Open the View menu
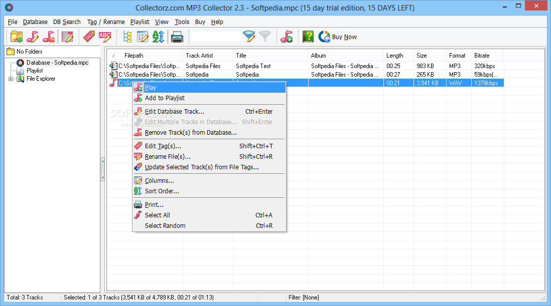Screen dimensions: 551x306 tap(162, 22)
